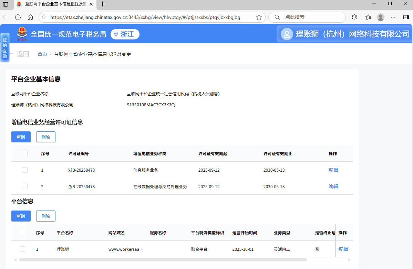Open the browser settings ellipsis menu
Screen dimensions: 413x269
pyautogui.click(x=393, y=17)
